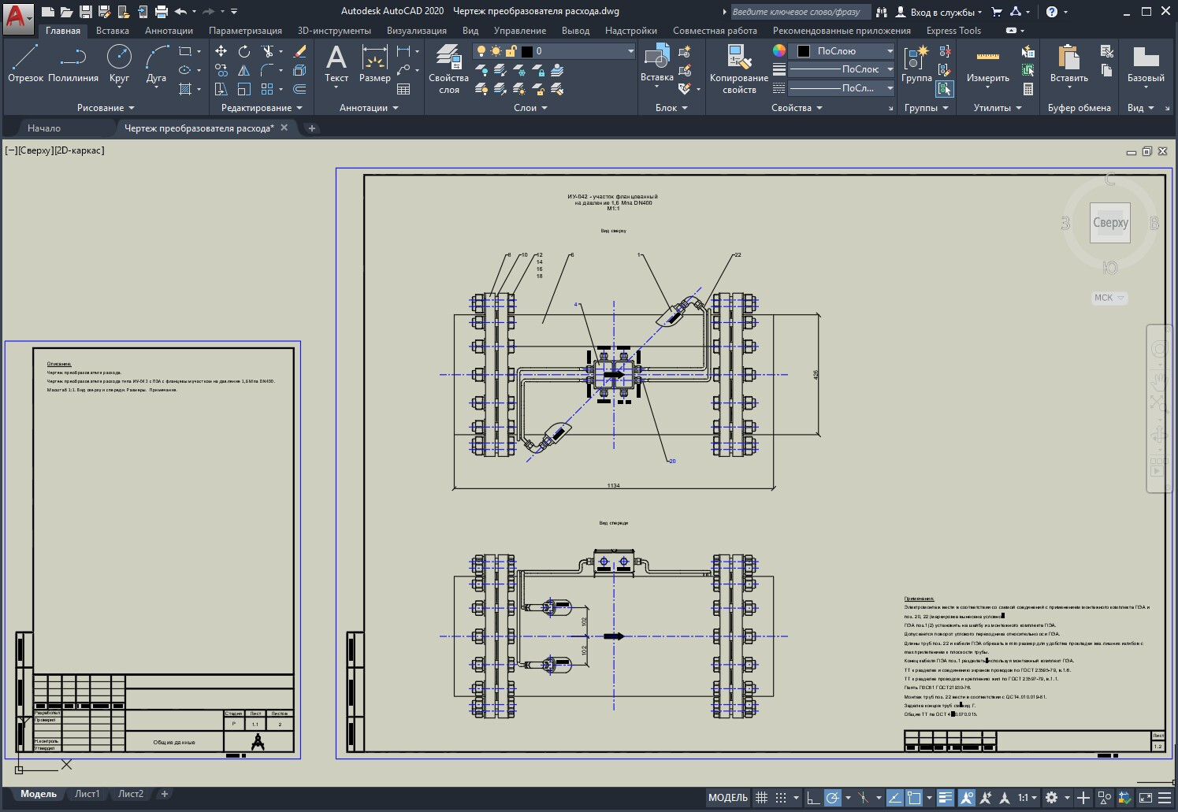This screenshot has height=812, width=1178.
Task: Click the Plot printer icon
Action: [x=162, y=11]
